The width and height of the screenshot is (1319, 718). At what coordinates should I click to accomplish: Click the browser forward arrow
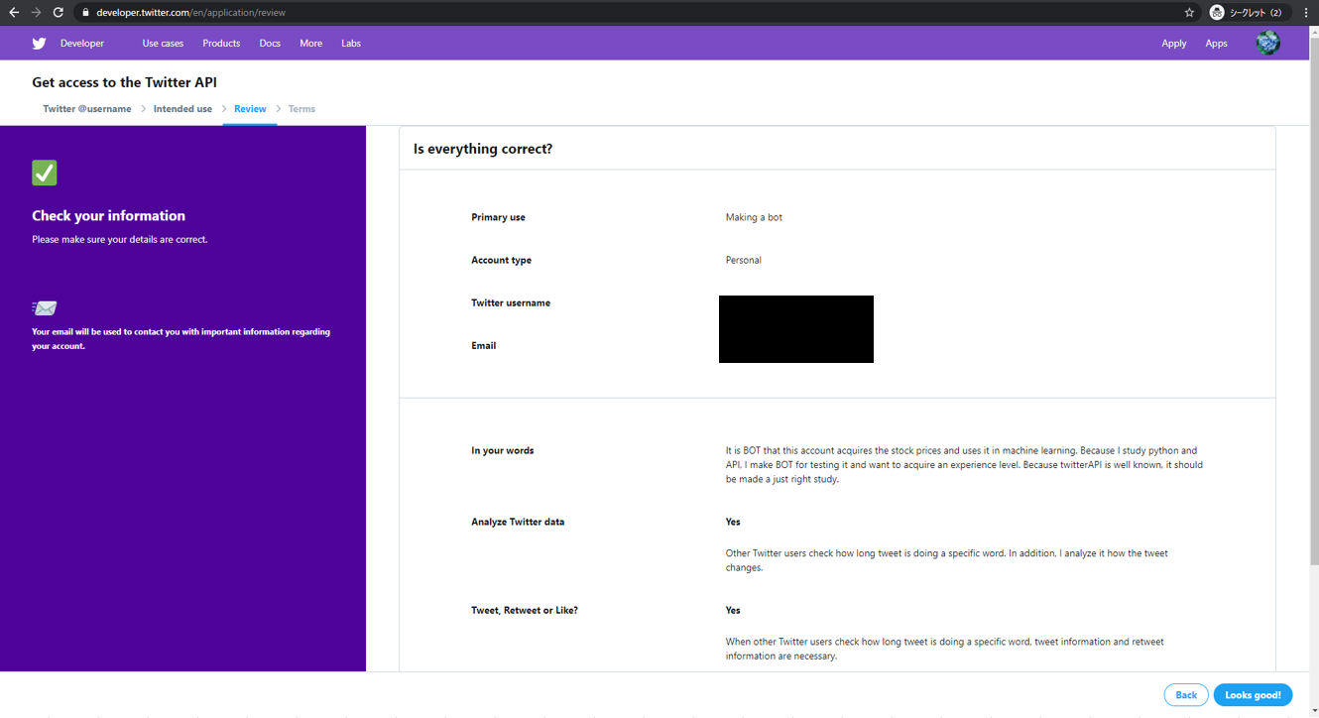36,13
